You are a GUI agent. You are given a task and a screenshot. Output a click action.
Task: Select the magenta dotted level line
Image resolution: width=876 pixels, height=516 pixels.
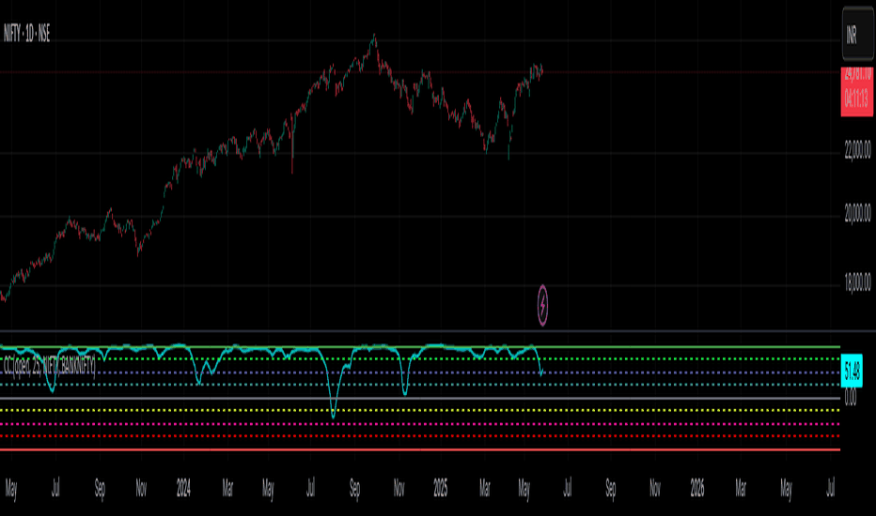click(x=420, y=424)
